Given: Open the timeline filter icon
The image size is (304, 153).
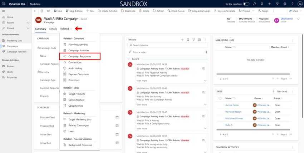Looking at the screenshot, I should pyautogui.click(x=193, y=40).
